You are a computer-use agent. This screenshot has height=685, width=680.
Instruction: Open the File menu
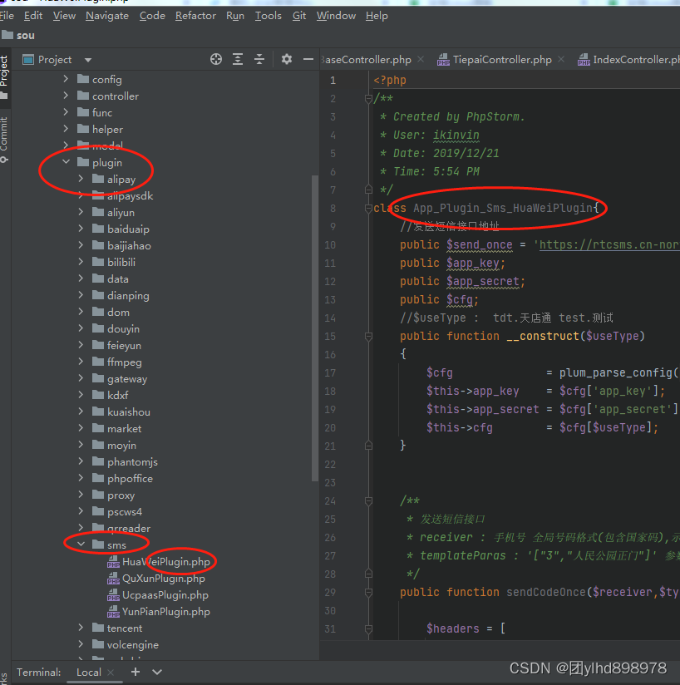[x=7, y=16]
